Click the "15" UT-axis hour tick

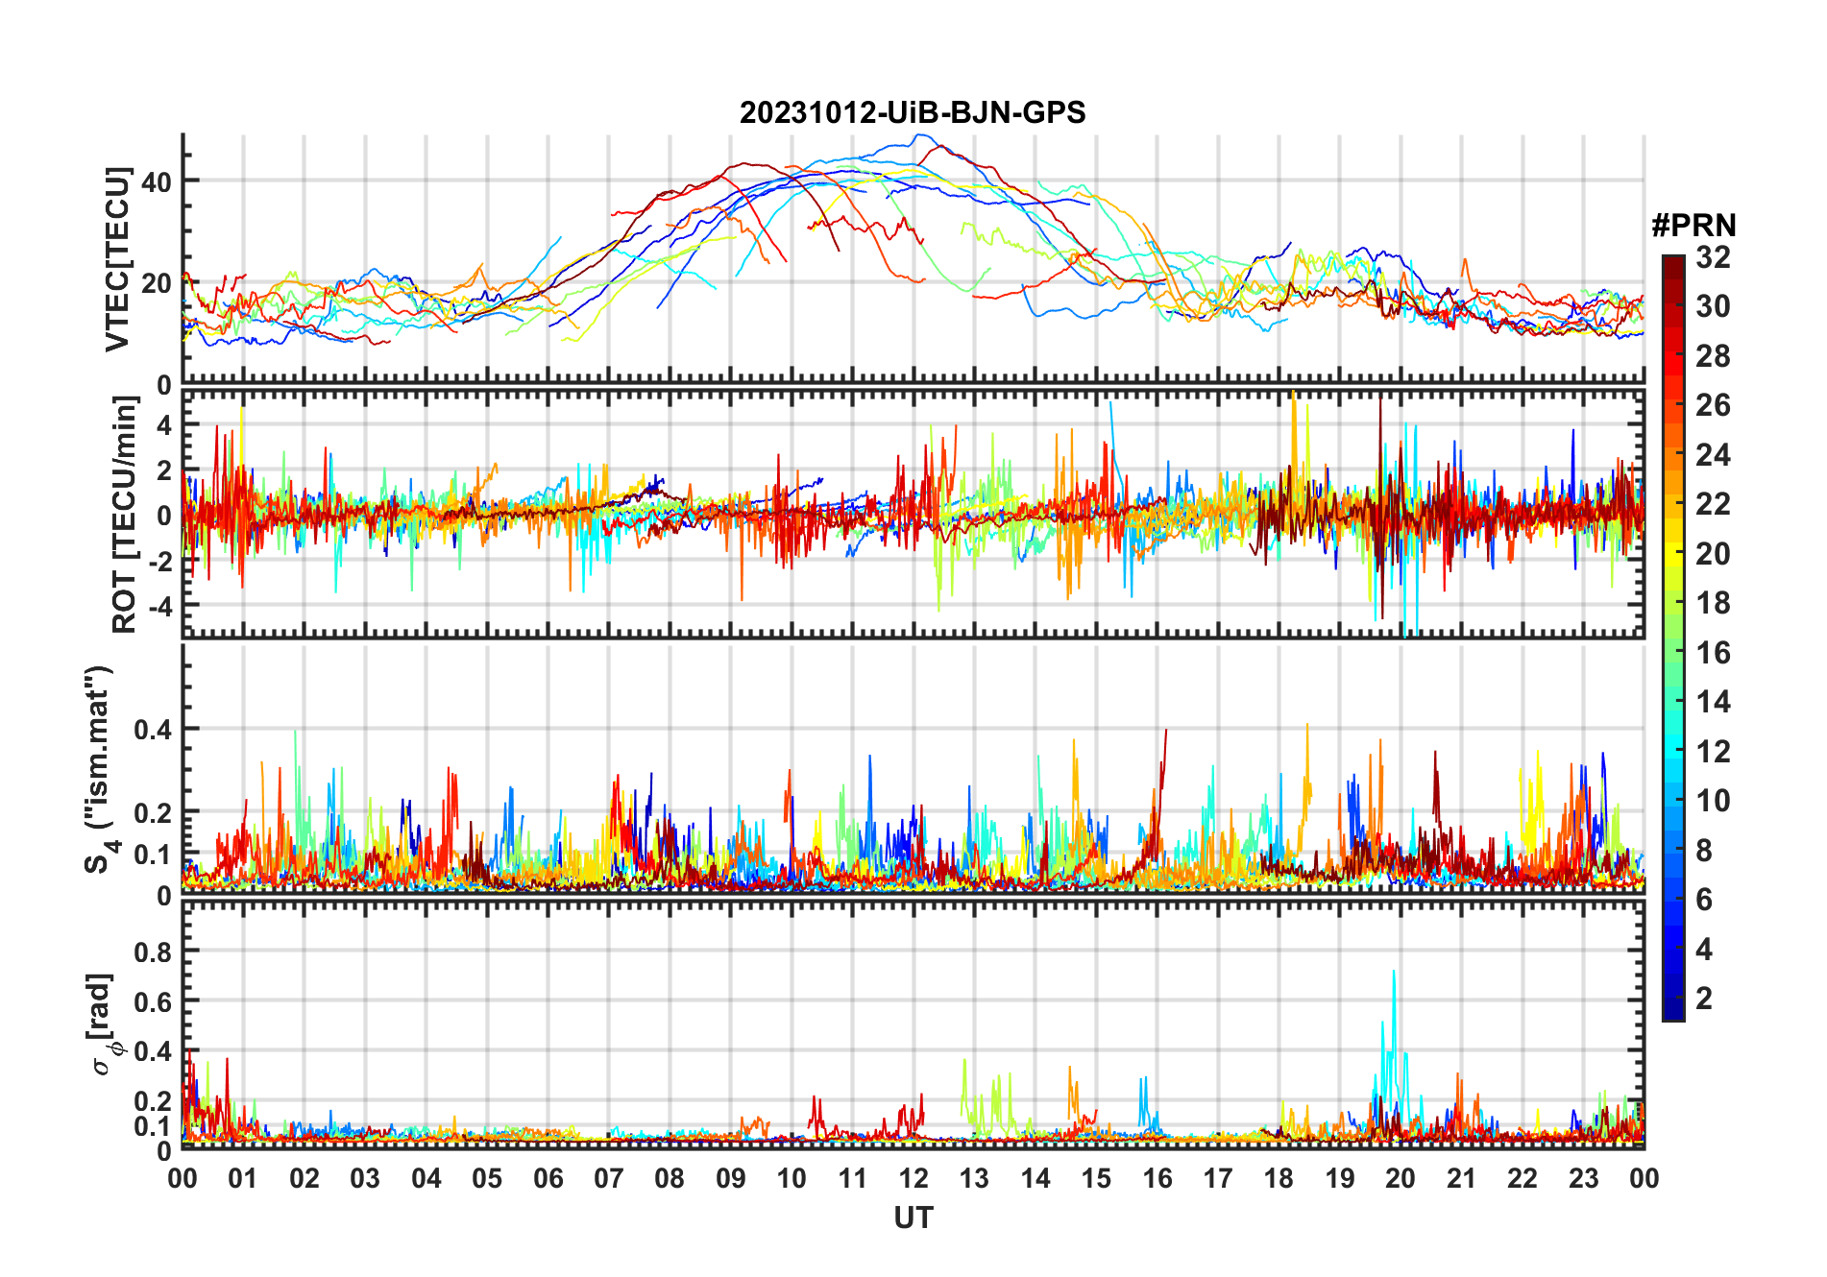click(x=1096, y=1178)
